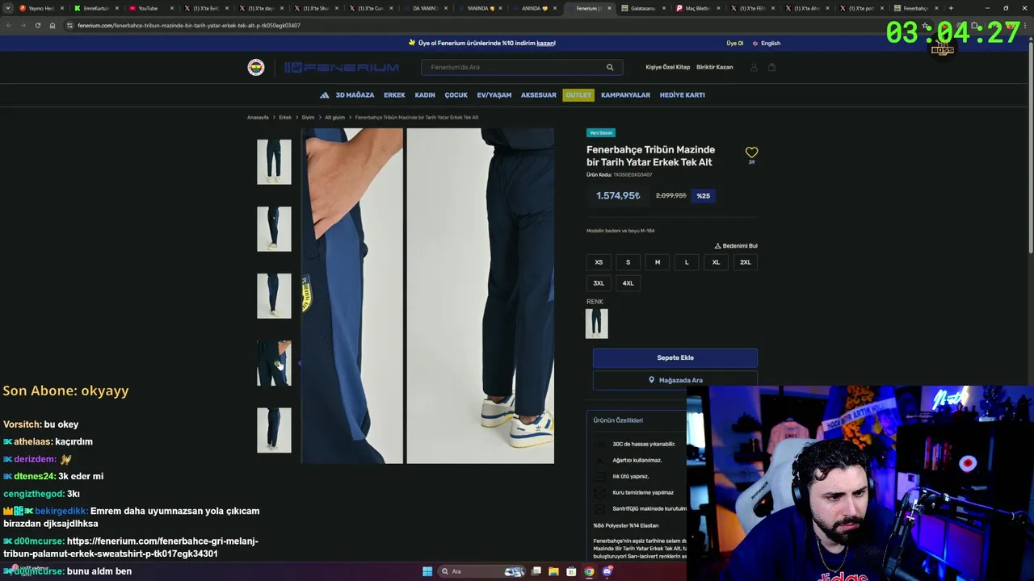Open AKSESUAR category menu

(539, 95)
